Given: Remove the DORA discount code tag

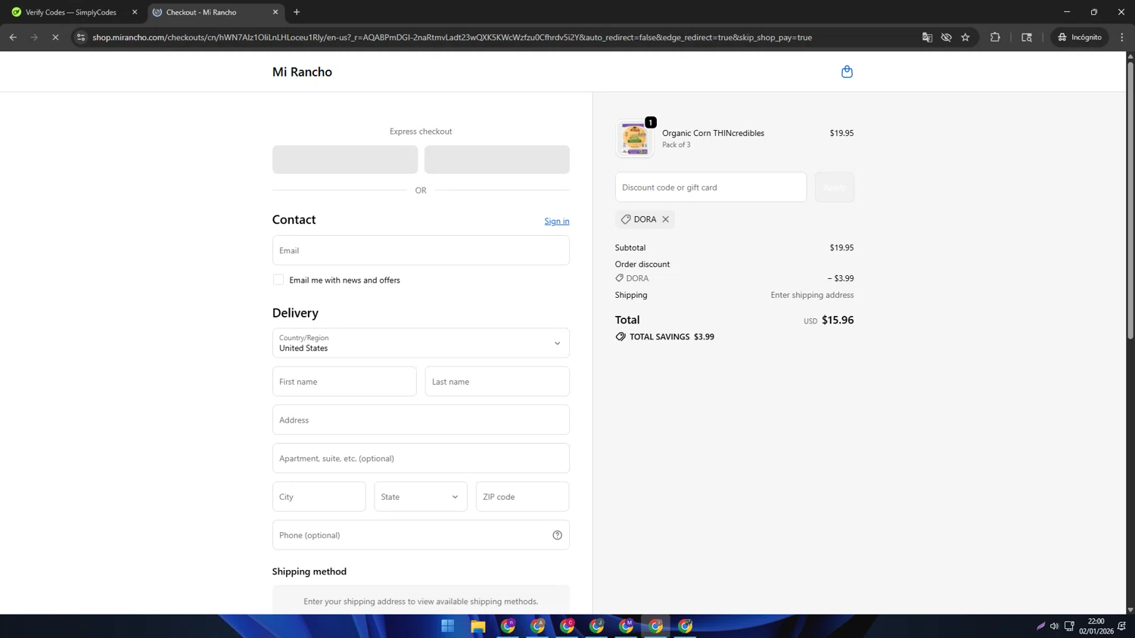Looking at the screenshot, I should tap(666, 219).
